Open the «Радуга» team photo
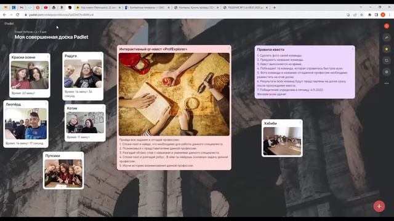Image resolution: width=394 pixels, height=221 pixels. pyautogui.click(x=83, y=74)
